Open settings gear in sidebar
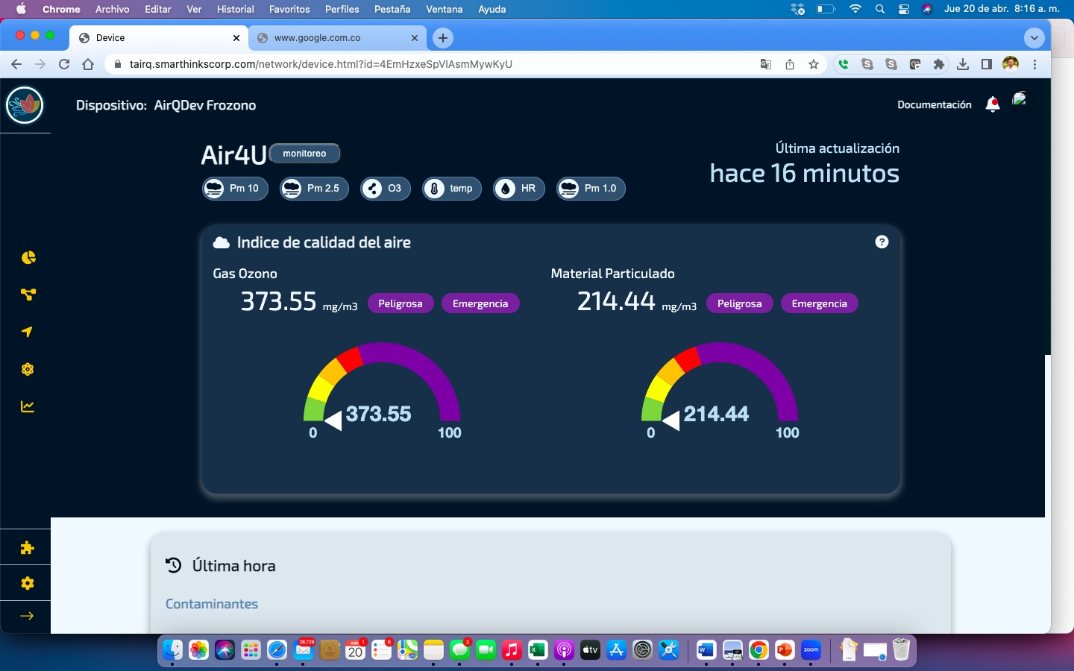Screen dimensions: 1074x671 (x=28, y=583)
